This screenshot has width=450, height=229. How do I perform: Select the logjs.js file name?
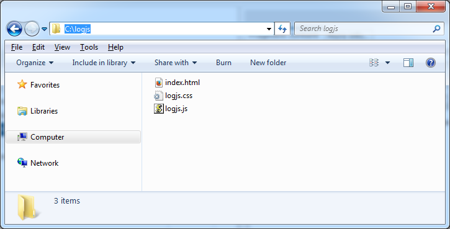pos(176,109)
